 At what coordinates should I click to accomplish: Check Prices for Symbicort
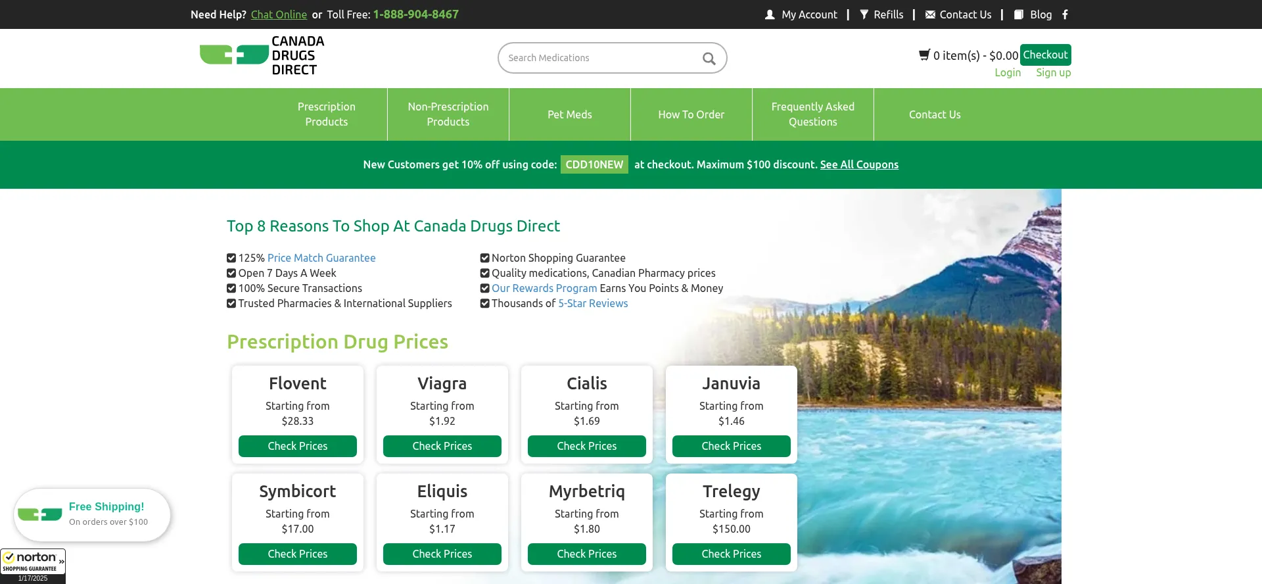298,554
